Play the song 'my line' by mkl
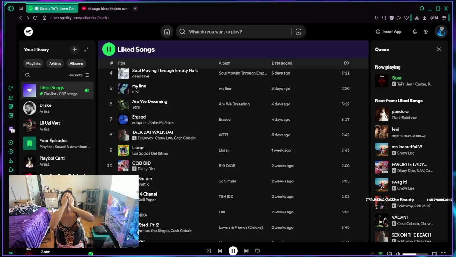The height and width of the screenshot is (257, 456). point(233,89)
